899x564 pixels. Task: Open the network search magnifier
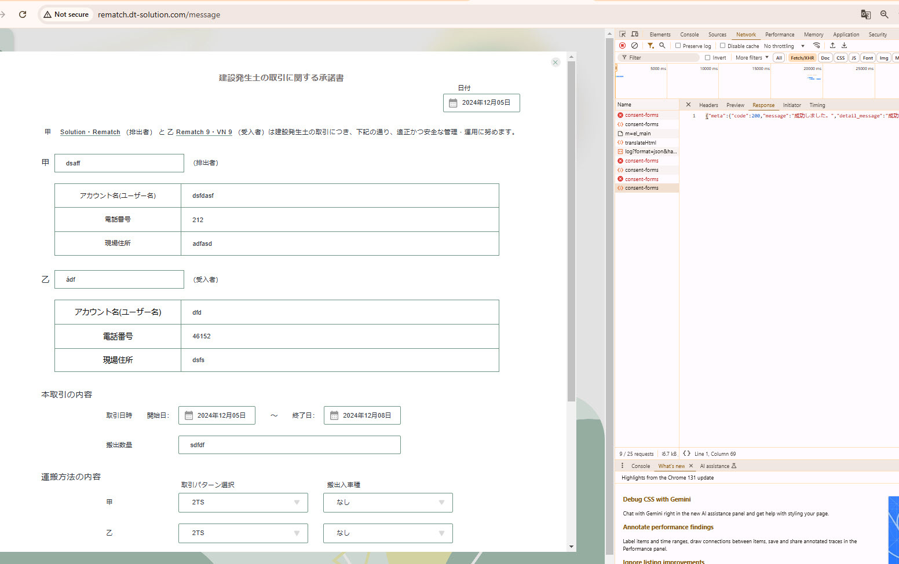point(662,46)
